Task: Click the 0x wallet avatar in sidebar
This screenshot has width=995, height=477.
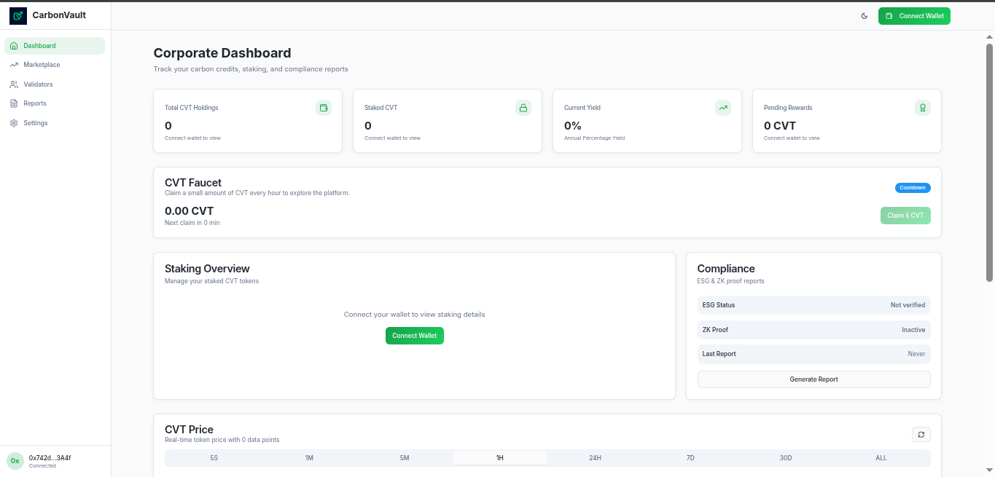Action: (x=15, y=461)
